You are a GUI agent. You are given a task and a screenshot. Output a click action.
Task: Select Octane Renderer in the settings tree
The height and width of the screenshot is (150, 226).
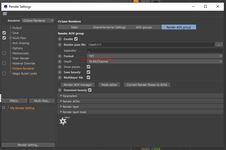click(x=23, y=68)
